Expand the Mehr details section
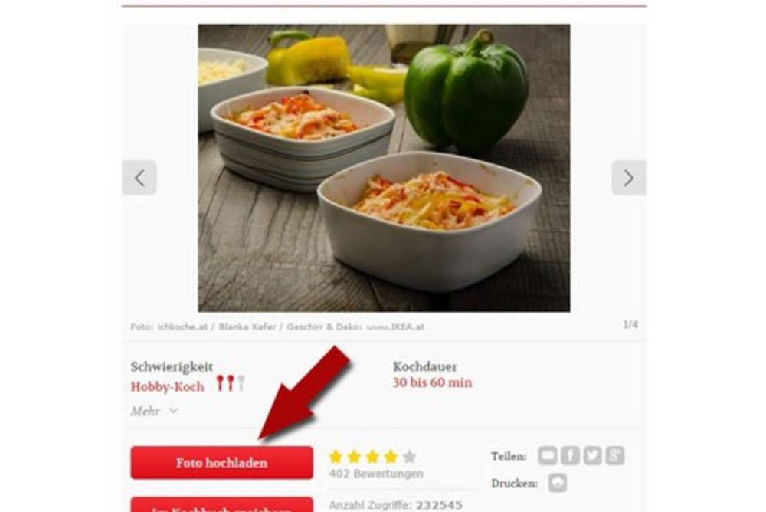The width and height of the screenshot is (766, 512). tap(154, 411)
